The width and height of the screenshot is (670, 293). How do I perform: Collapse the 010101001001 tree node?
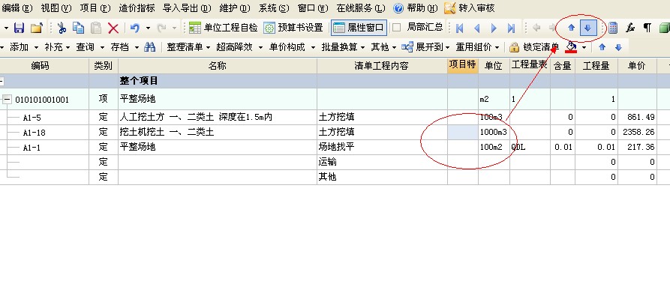point(7,100)
